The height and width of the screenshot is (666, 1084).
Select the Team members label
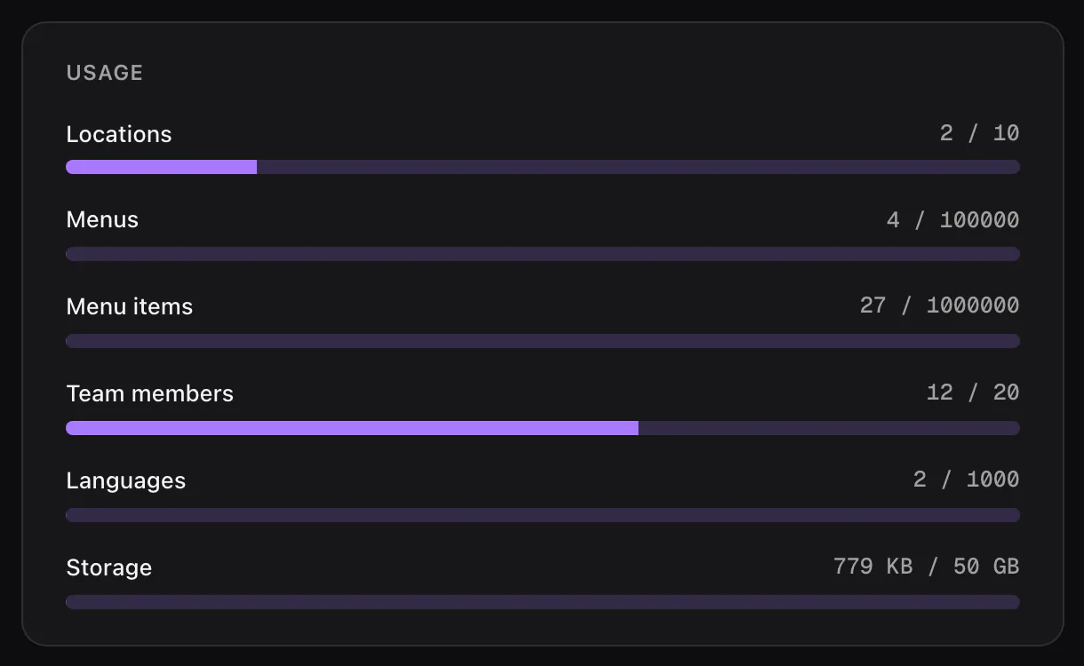tap(150, 393)
